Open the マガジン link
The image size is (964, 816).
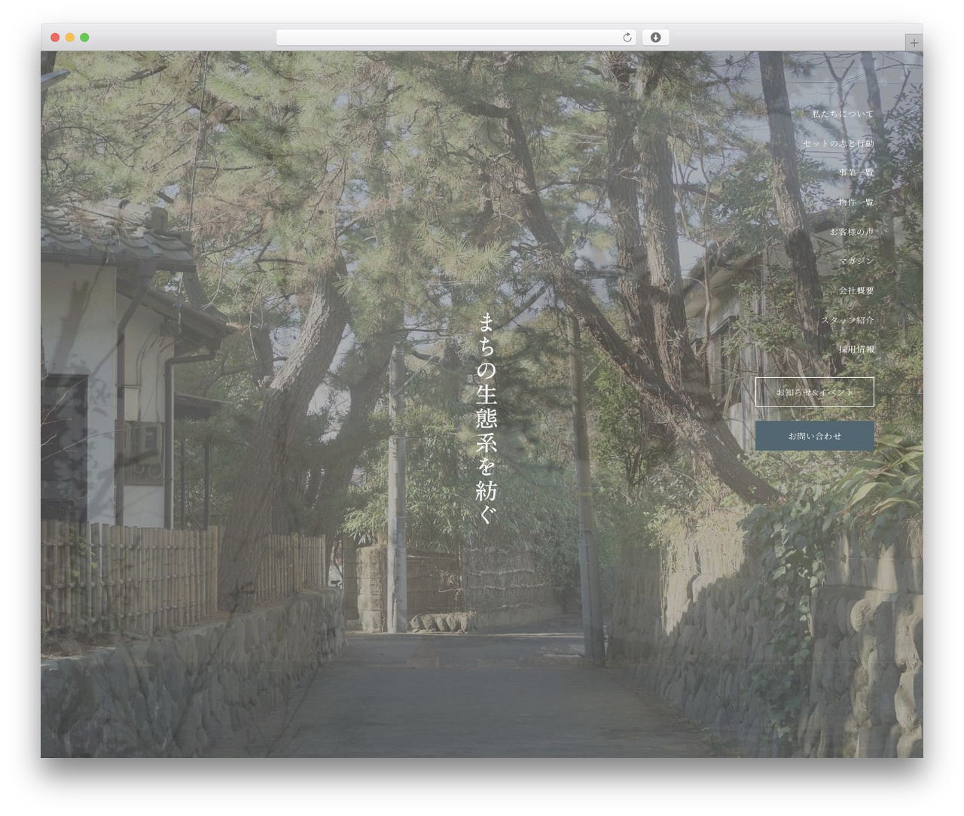click(856, 260)
